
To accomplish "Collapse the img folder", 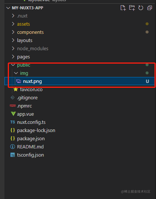I will 79,73.
